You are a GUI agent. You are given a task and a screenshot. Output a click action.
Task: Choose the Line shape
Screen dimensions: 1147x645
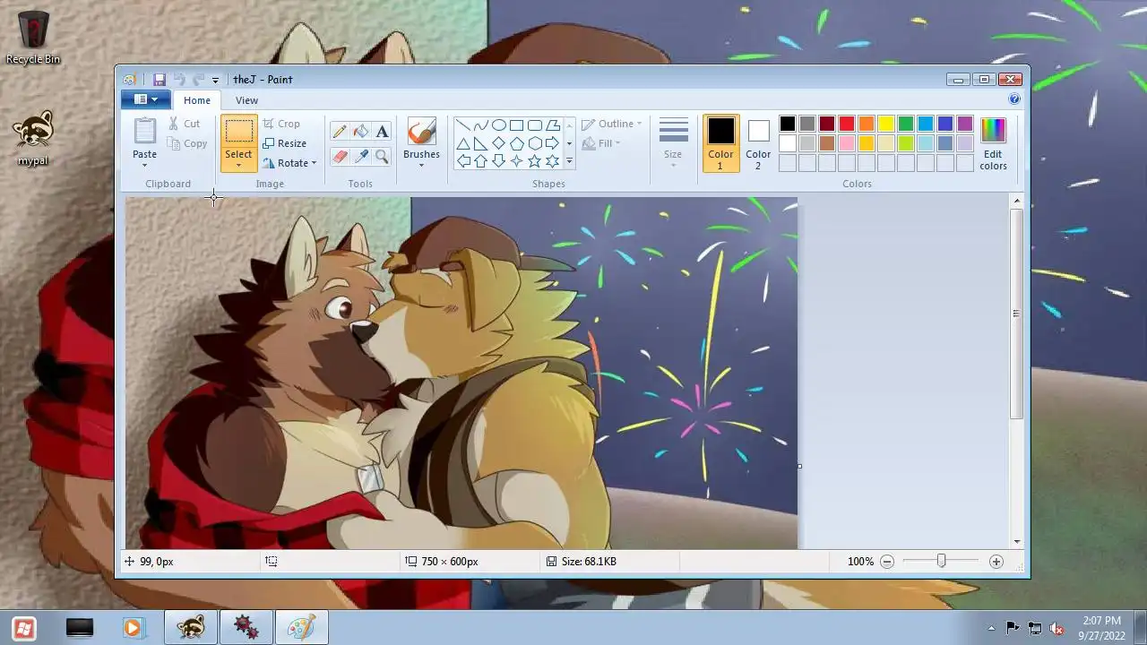[x=463, y=125]
